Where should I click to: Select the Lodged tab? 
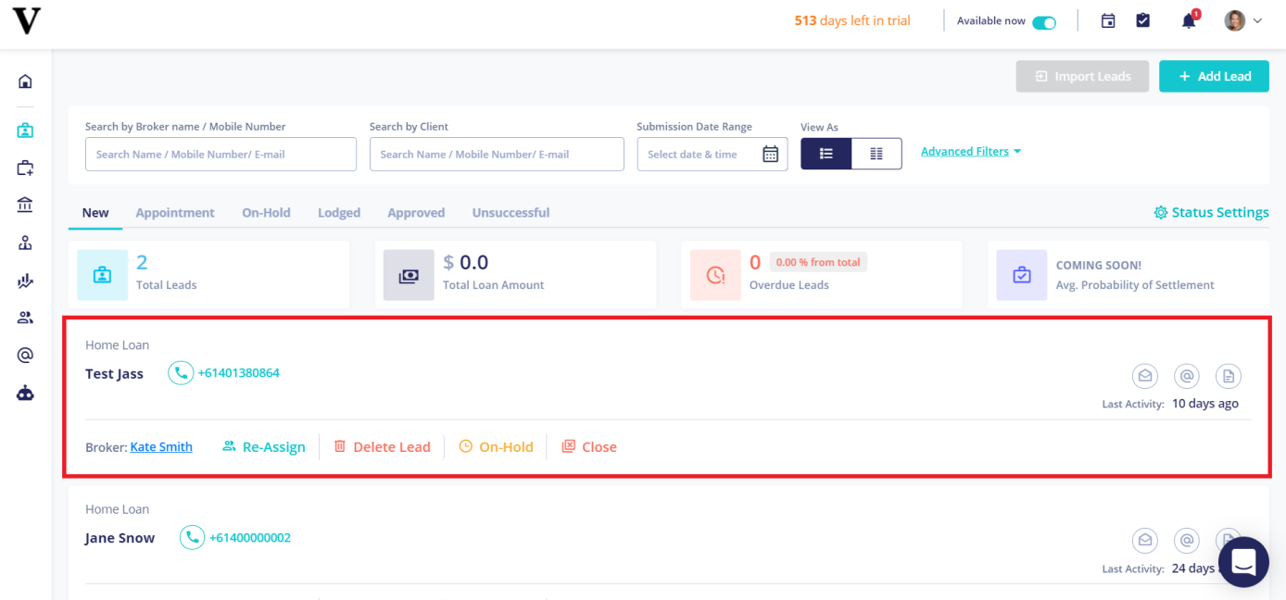339,212
